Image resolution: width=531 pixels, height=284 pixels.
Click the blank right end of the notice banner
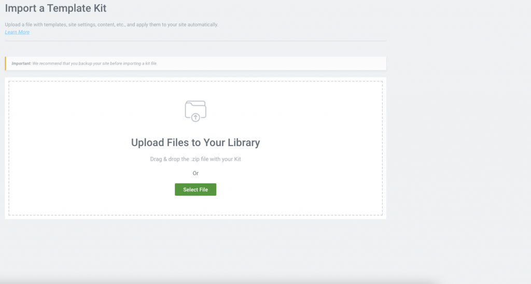click(337, 63)
